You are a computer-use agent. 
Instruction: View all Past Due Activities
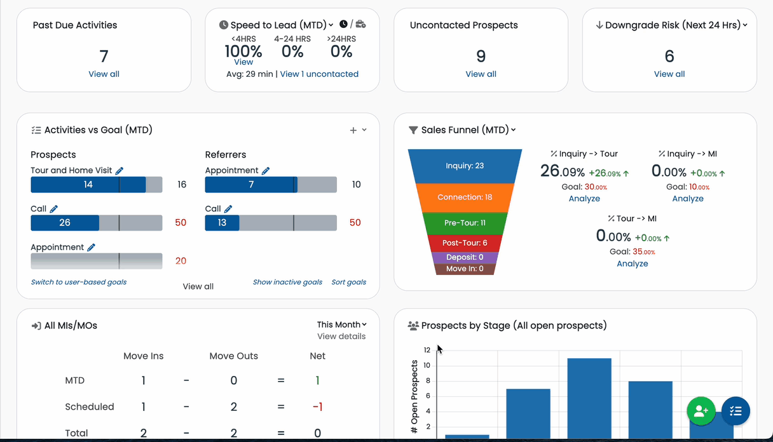[x=104, y=74]
